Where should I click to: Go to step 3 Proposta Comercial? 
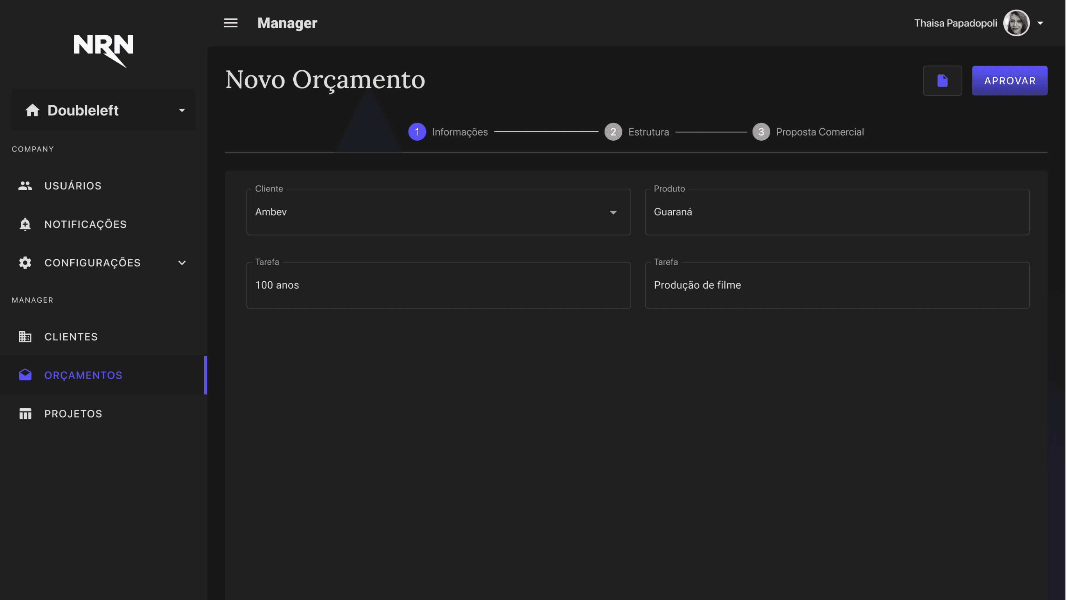coord(808,132)
